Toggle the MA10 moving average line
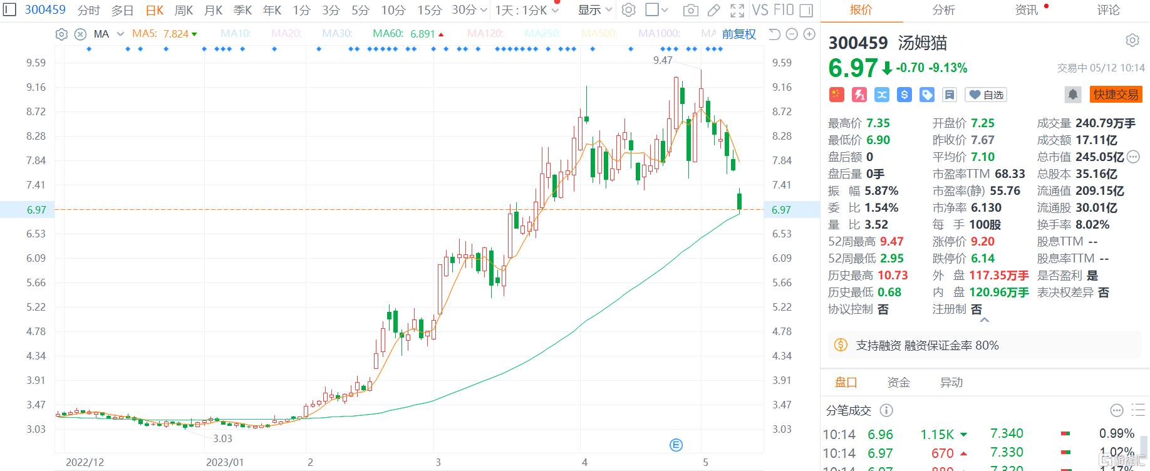Image resolution: width=1150 pixels, height=471 pixels. (x=236, y=34)
